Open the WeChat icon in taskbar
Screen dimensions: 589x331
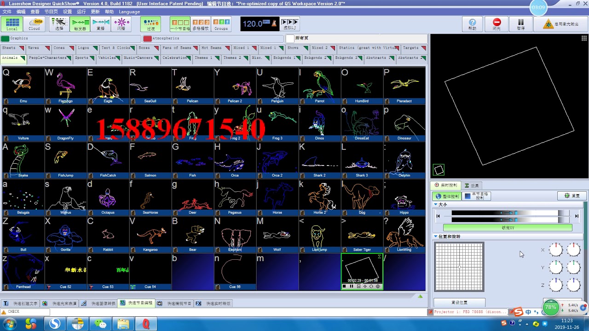pyautogui.click(x=100, y=324)
